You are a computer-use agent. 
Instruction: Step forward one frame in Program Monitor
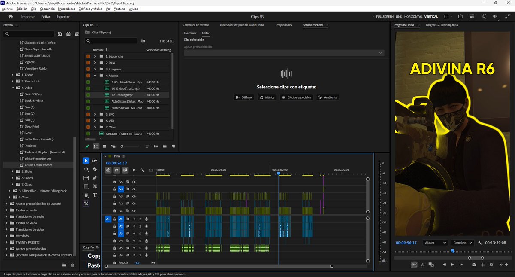click(x=461, y=265)
